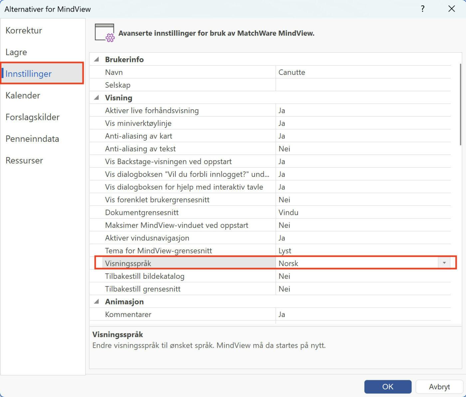Open the Visningsspråk dropdown arrow
Screen dimensions: 466x397
coord(444,263)
